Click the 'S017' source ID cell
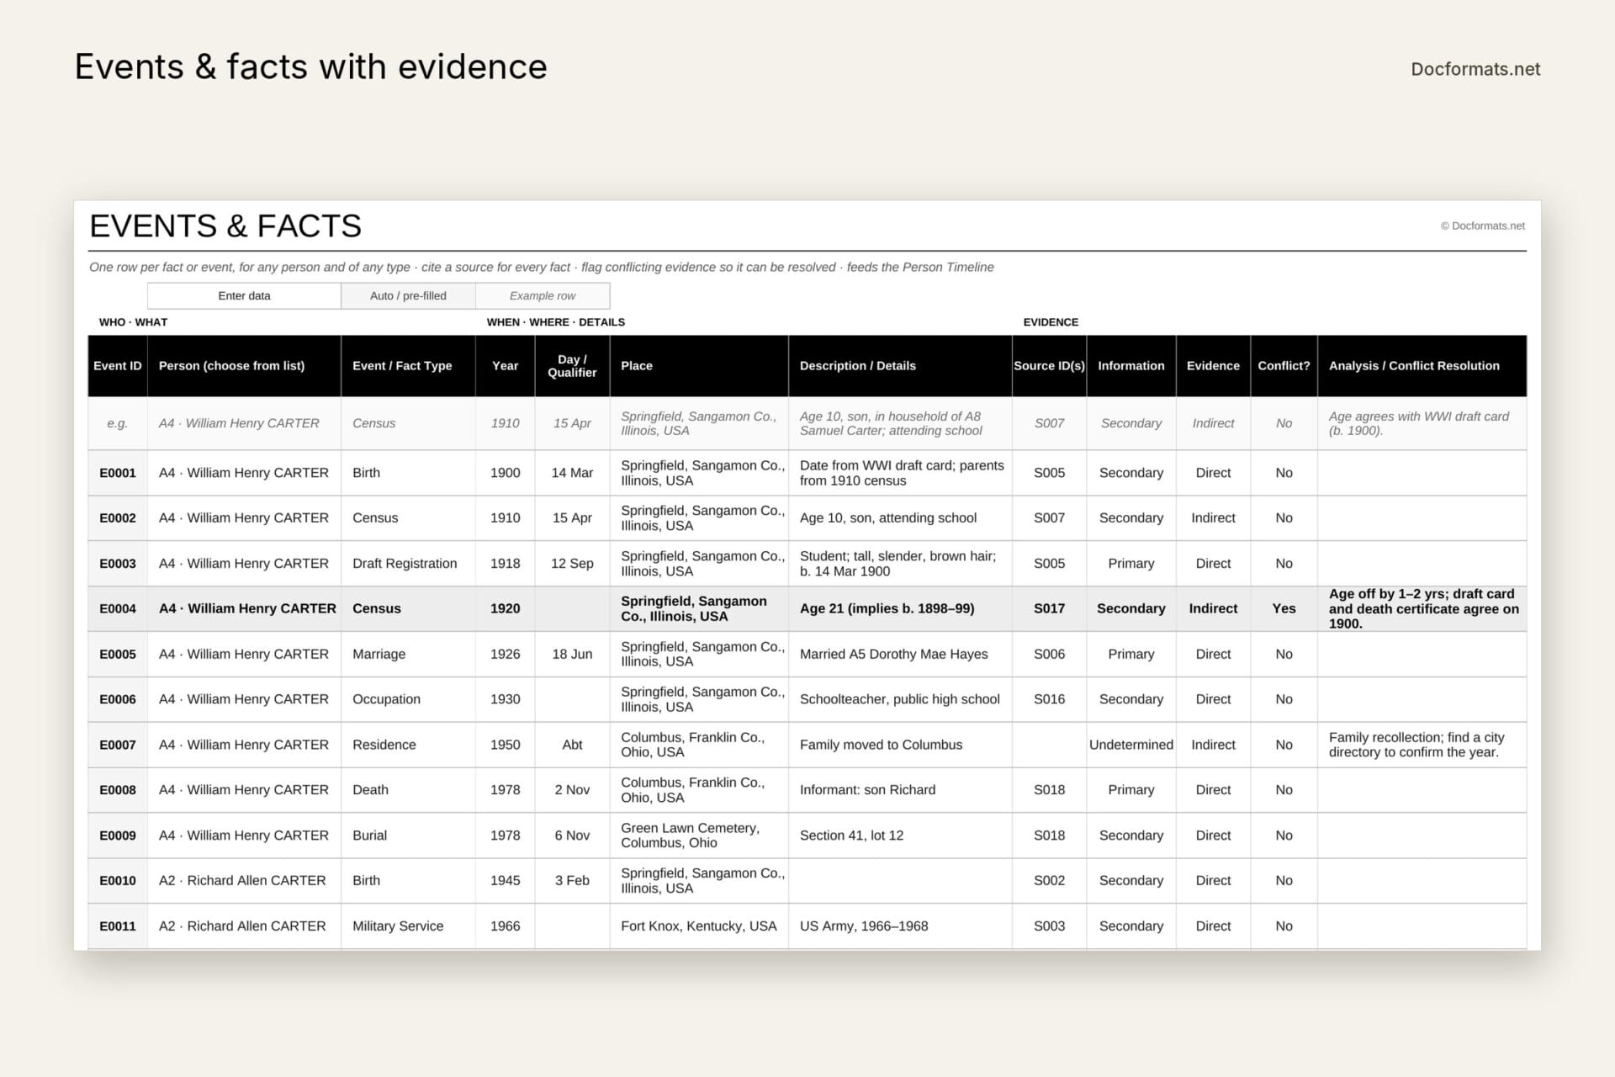Screen dimensions: 1615x1077 tap(1049, 608)
